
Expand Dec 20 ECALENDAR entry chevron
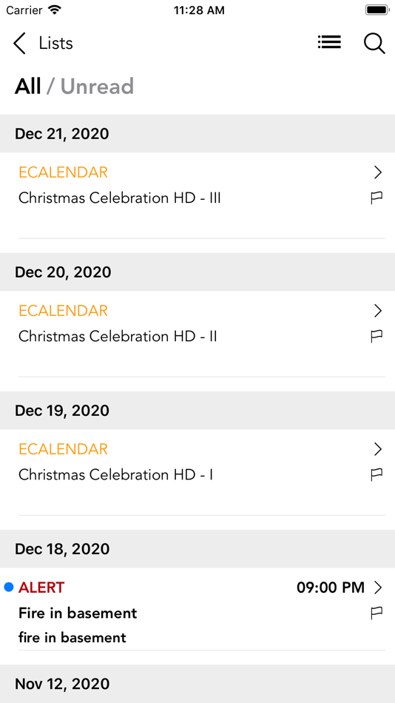(378, 311)
